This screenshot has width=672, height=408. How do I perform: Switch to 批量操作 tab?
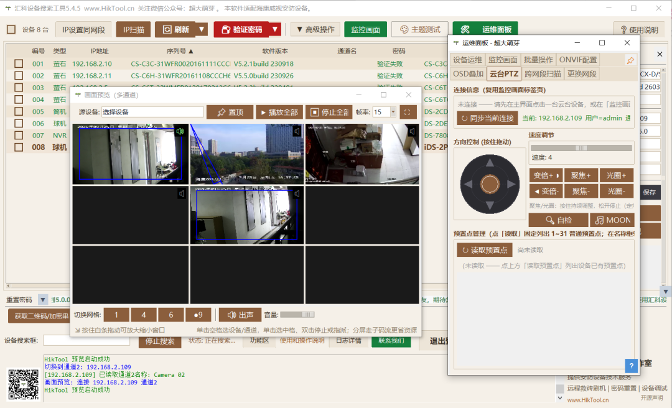(x=538, y=60)
